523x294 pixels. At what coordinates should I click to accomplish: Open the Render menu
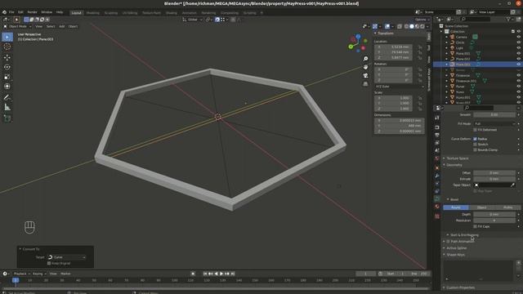click(x=33, y=12)
